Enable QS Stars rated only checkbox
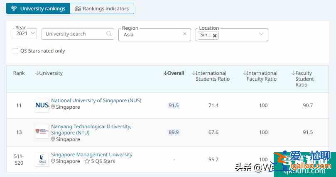Viewport: 336px width, 177px height. pyautogui.click(x=16, y=51)
